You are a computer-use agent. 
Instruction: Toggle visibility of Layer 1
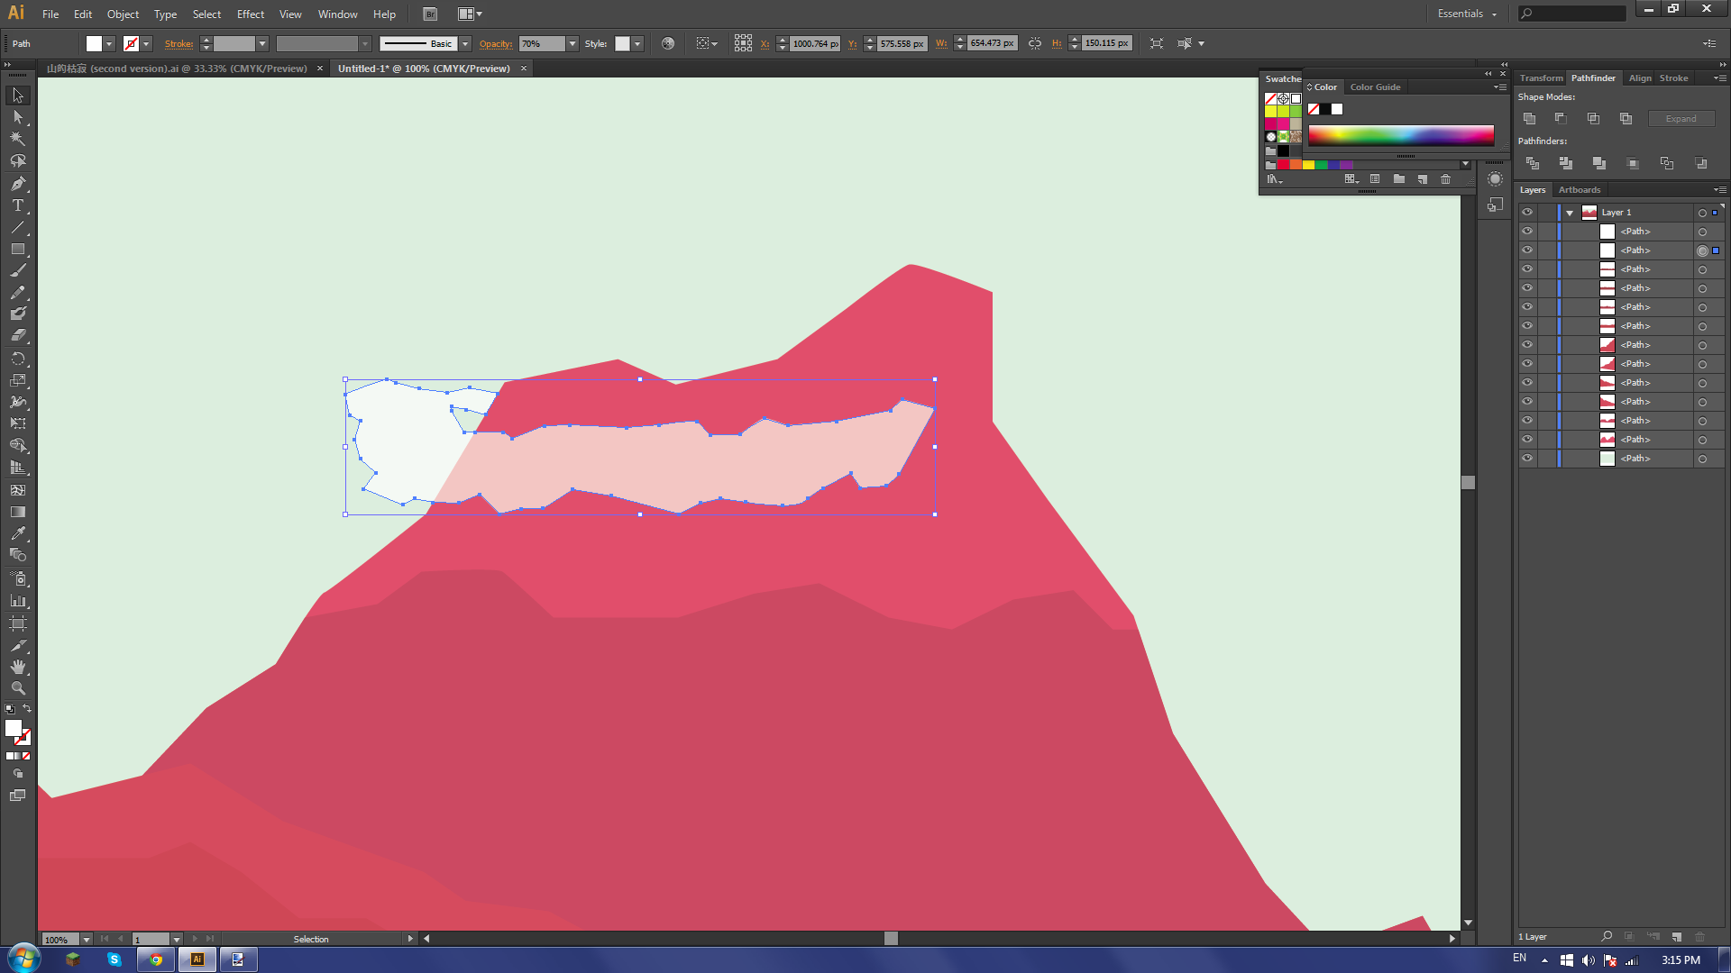(x=1527, y=213)
